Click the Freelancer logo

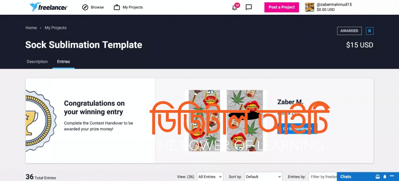[x=49, y=7]
